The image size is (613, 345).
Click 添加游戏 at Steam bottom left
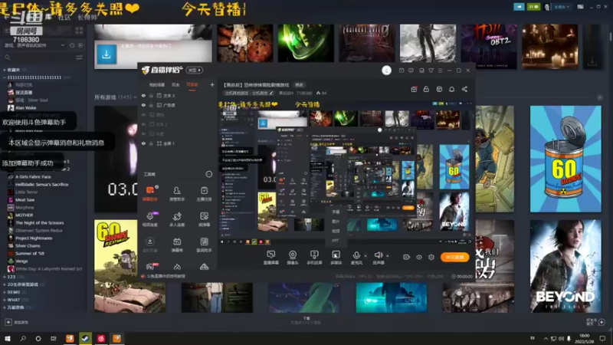tap(17, 322)
